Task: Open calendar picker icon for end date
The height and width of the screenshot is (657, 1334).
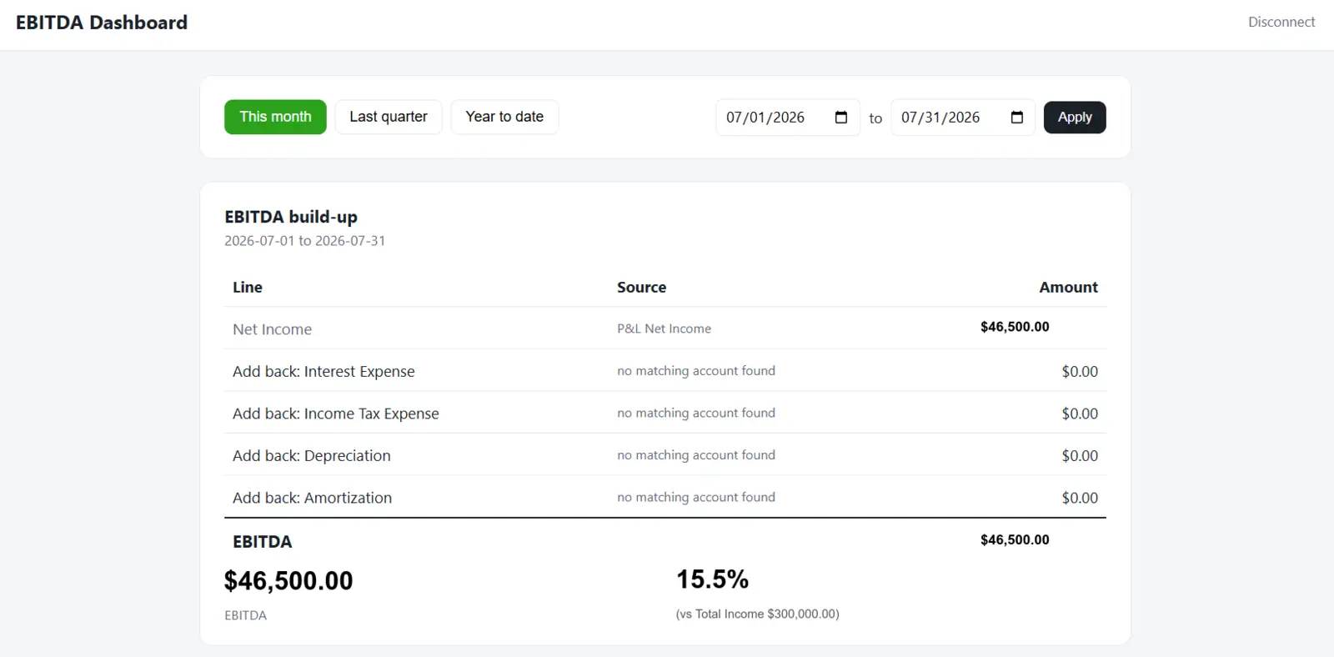Action: (x=1017, y=118)
